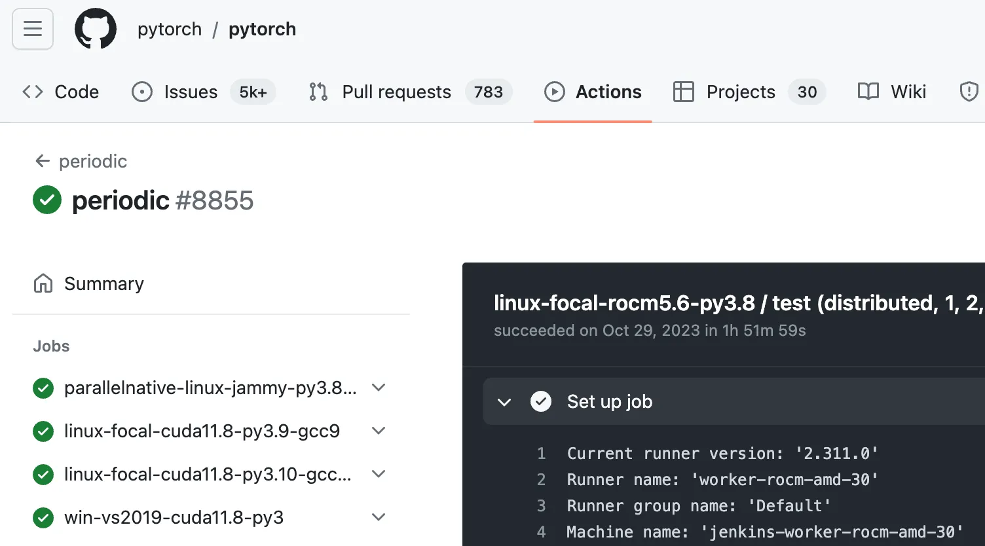This screenshot has height=546, width=985.
Task: Open the pytorch repository name link
Action: click(262, 29)
